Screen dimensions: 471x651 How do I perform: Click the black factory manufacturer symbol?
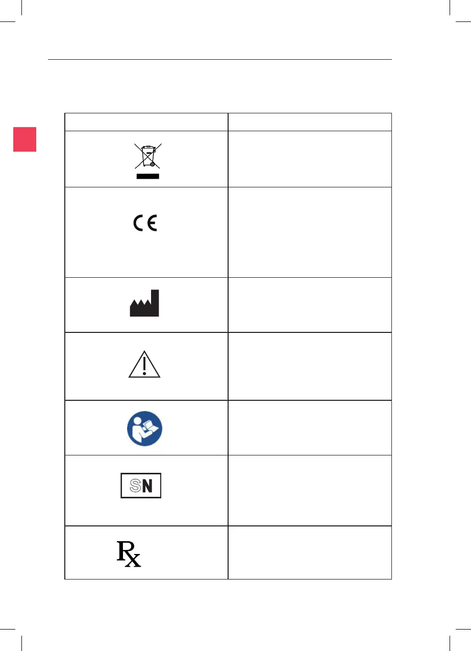click(x=145, y=304)
